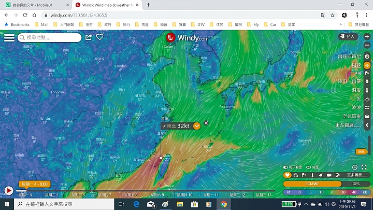Switch forecast model to ECMWF
Viewport: 373px width, 210px height.
(x=312, y=184)
